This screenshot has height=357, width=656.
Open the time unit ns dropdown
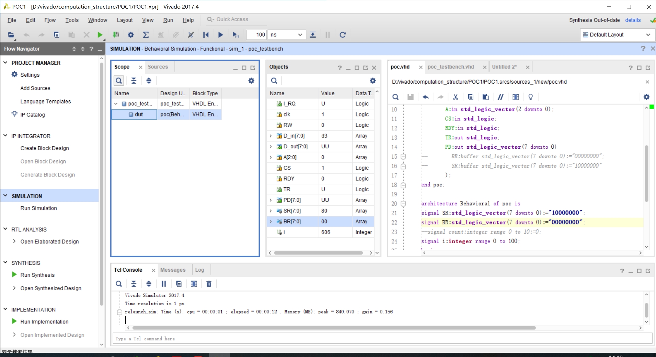pos(287,35)
